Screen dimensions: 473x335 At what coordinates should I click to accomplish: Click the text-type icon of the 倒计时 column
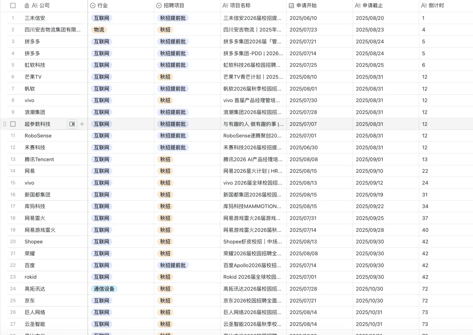point(424,6)
